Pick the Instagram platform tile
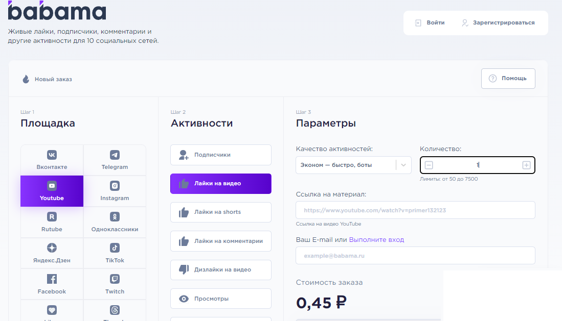The height and width of the screenshot is (321, 562). click(x=115, y=191)
